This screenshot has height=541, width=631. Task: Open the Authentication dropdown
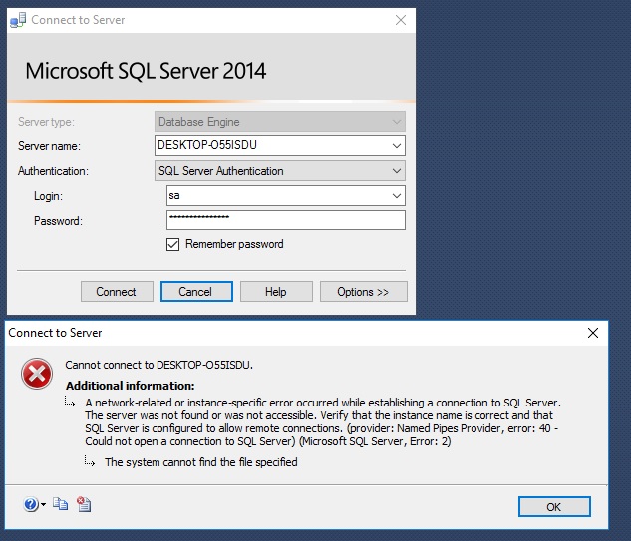397,171
